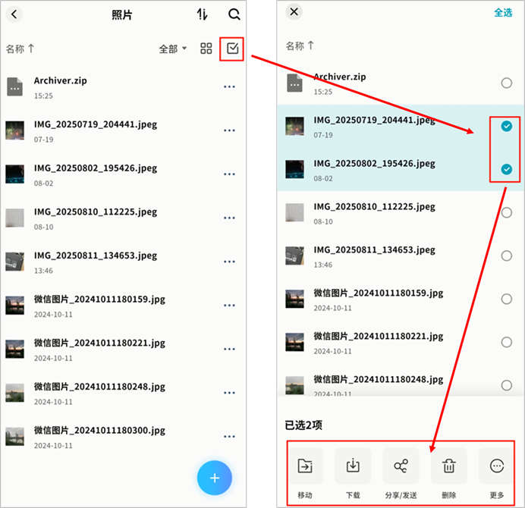The image size is (525, 508).
Task: Open the 更多 more actions icon
Action: 497,466
